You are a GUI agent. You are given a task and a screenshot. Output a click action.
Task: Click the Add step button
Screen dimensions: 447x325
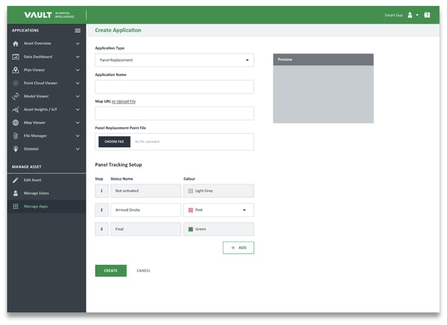(238, 248)
